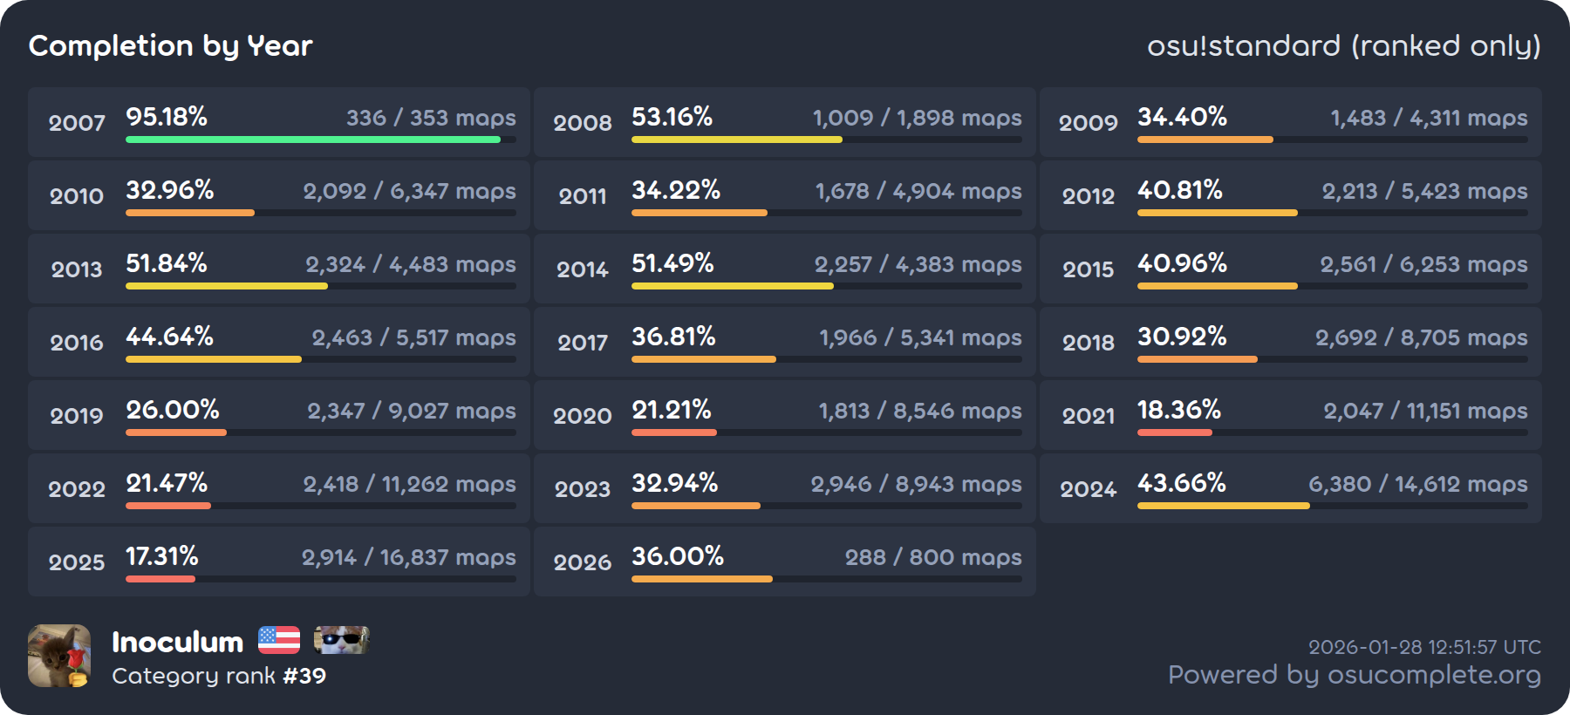Click the United States flag icon
This screenshot has width=1570, height=715.
[x=279, y=640]
